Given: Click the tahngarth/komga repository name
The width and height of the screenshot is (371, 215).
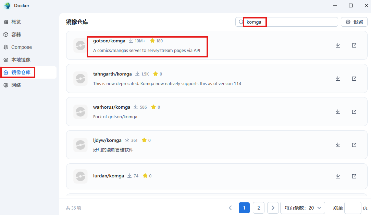Looking at the screenshot, I should 112,74.
